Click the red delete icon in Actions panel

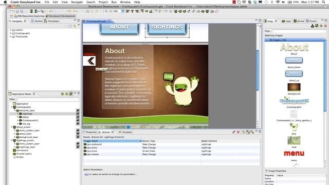[238, 132]
